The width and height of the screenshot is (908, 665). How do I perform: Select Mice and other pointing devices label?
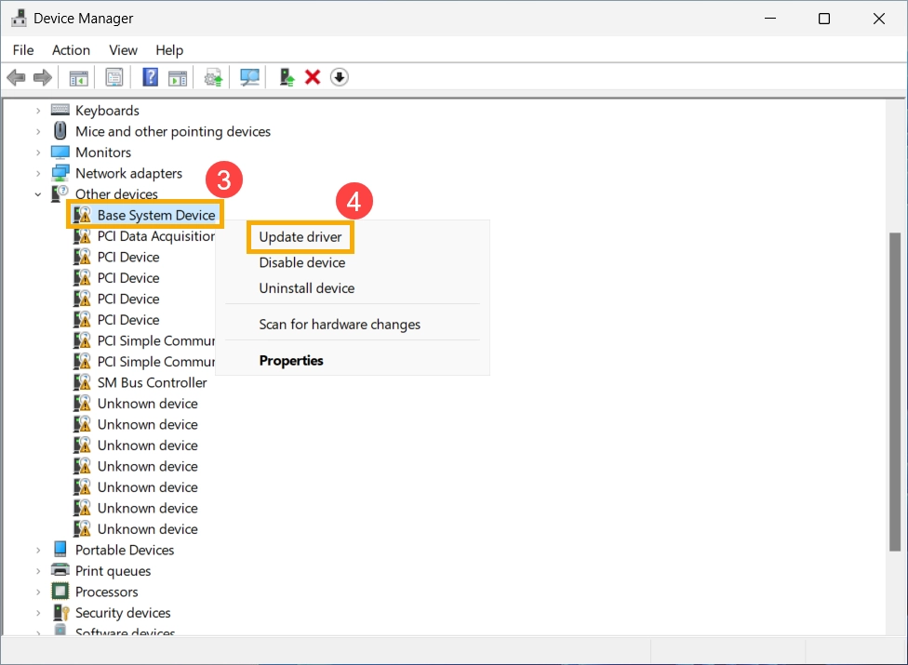pos(173,131)
